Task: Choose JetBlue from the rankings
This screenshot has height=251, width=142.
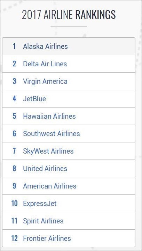Action: click(34, 99)
